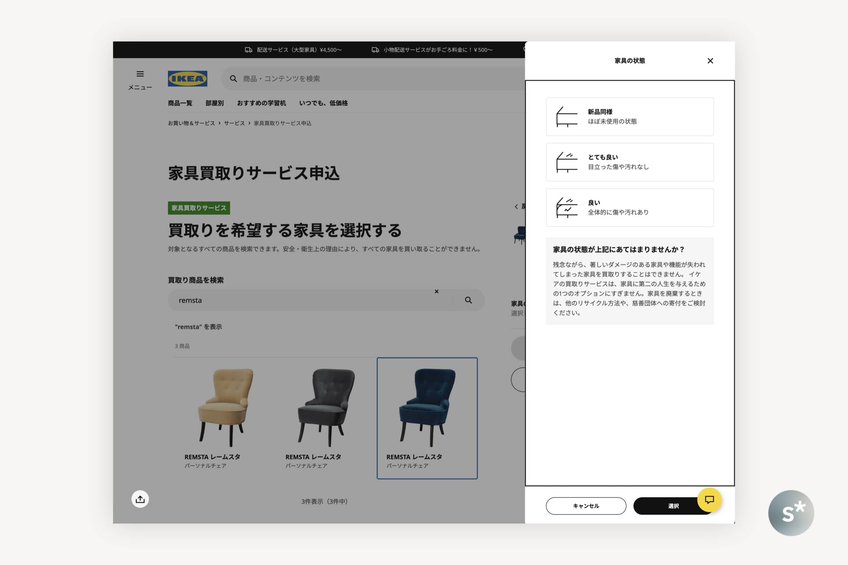Click the green 家具買取りサービス tag
The width and height of the screenshot is (848, 565).
199,208
